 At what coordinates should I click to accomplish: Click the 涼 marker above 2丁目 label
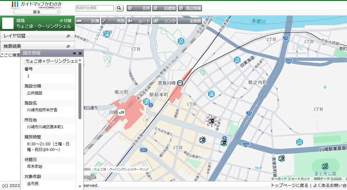coord(202,140)
